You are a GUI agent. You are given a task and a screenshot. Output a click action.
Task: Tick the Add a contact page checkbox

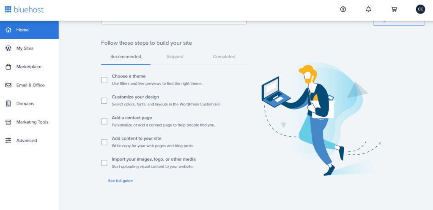click(104, 121)
